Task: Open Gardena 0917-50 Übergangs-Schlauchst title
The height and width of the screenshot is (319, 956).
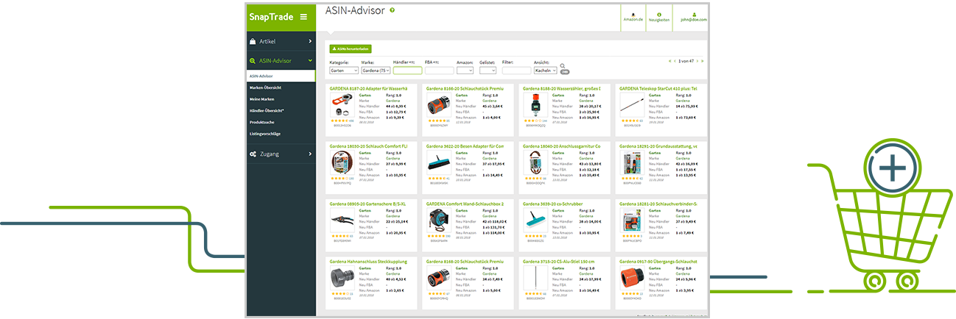Action: coord(658,261)
